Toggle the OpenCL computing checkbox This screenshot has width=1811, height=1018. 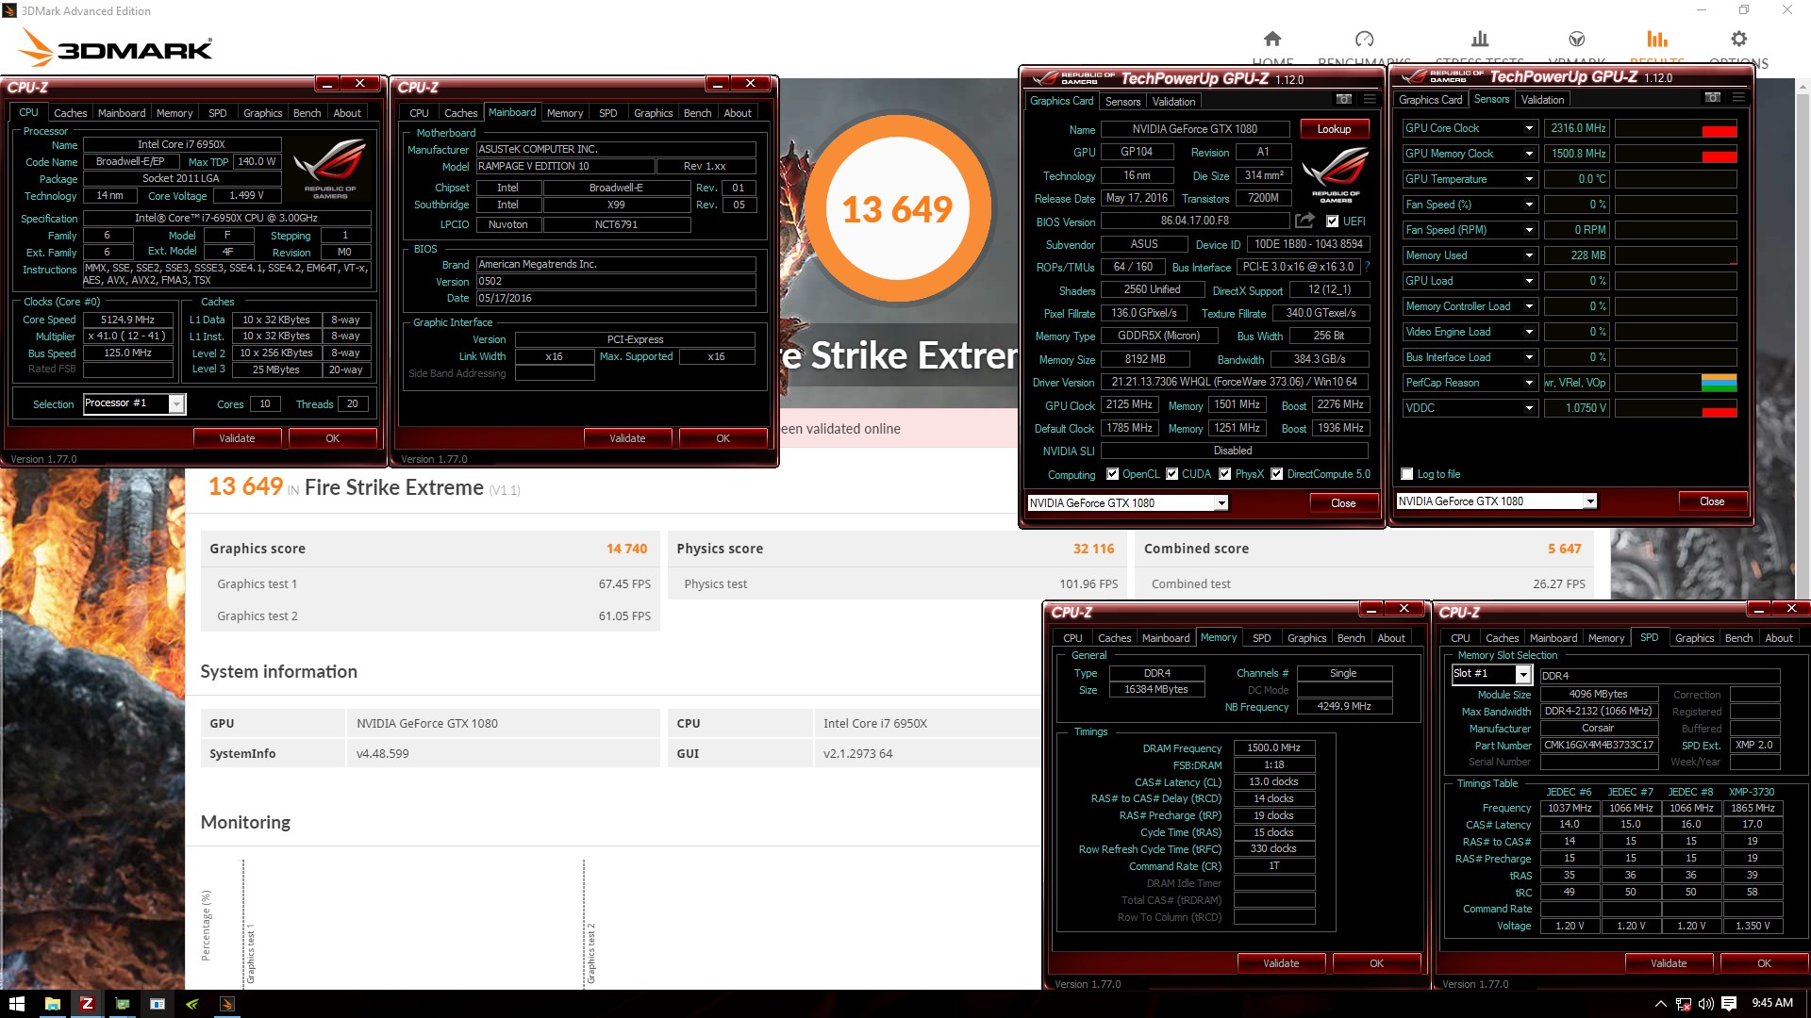[1112, 474]
